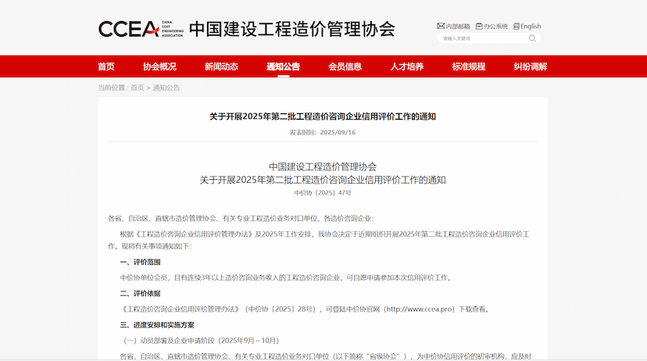The height and width of the screenshot is (361, 647).
Task: Click the CCEA logo in the header
Action: [x=141, y=29]
